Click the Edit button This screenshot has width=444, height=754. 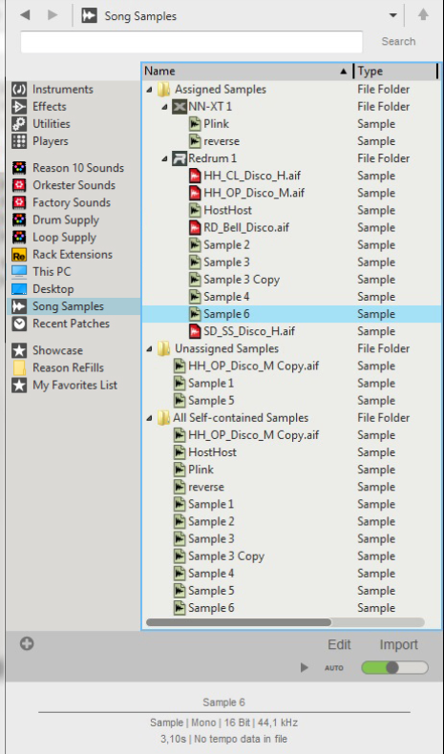click(x=339, y=644)
